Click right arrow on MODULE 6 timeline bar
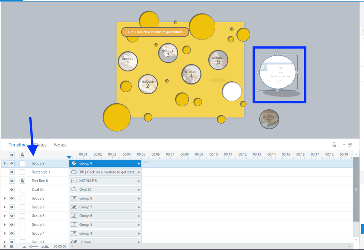Image resolution: width=364 pixels, height=250 pixels. (139, 181)
